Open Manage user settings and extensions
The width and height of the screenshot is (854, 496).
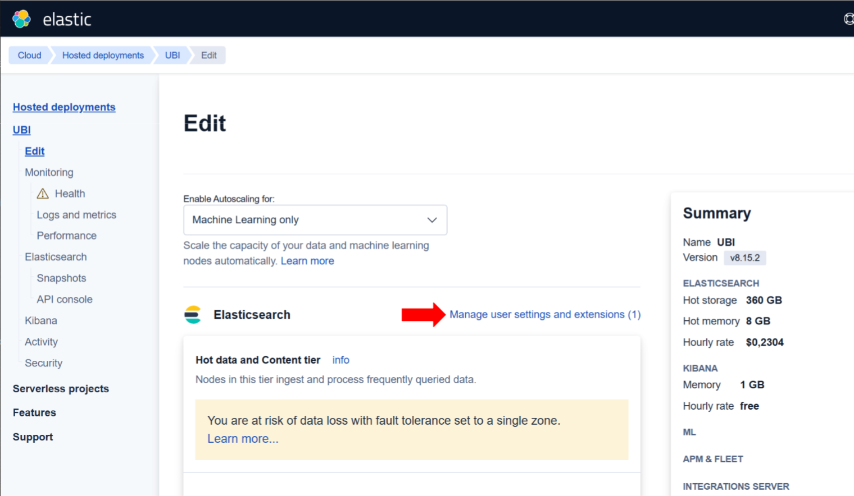point(545,315)
